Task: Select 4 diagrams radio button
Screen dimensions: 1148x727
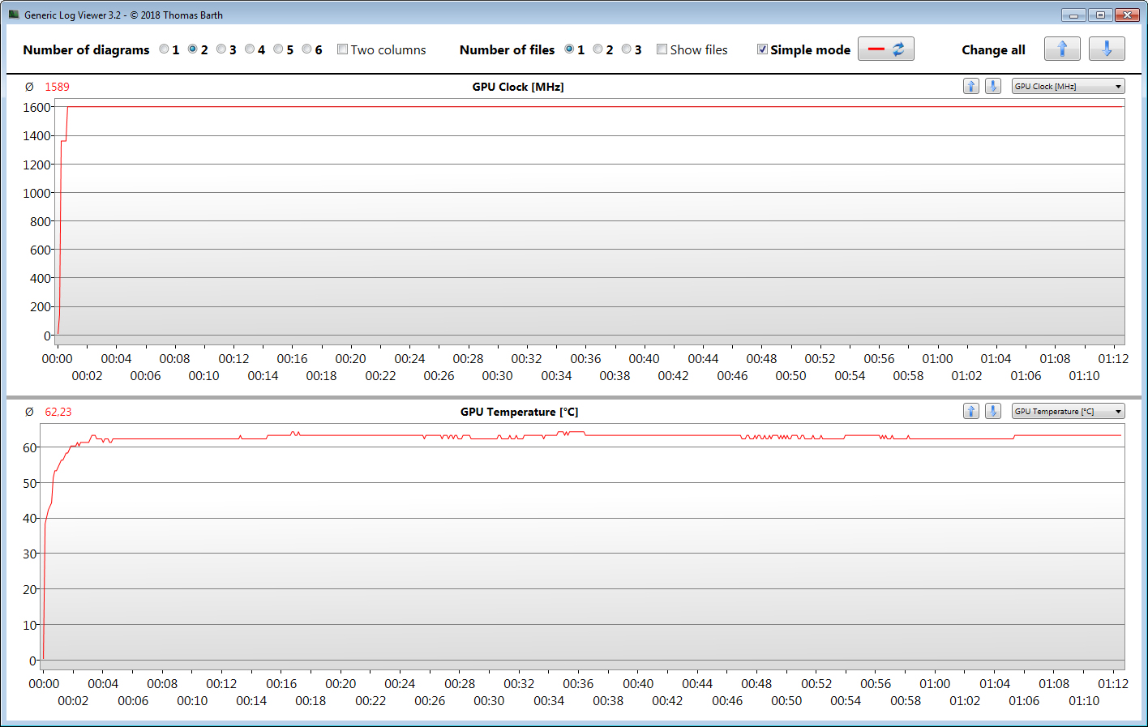Action: coord(250,49)
